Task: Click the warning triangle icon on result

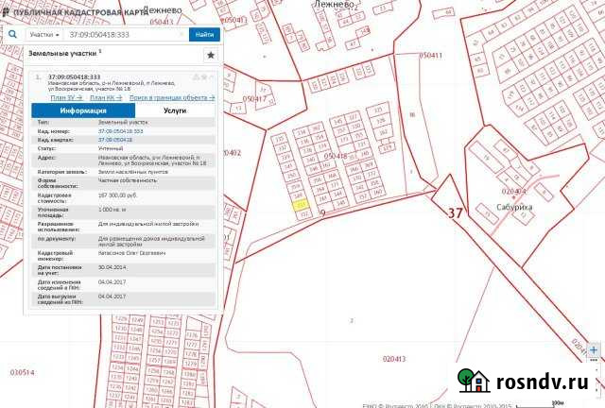Action: pyautogui.click(x=196, y=76)
